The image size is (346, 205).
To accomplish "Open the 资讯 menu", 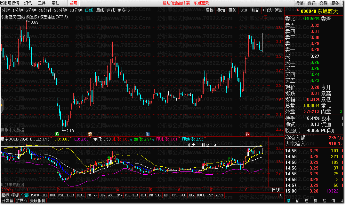I will tap(28, 3).
